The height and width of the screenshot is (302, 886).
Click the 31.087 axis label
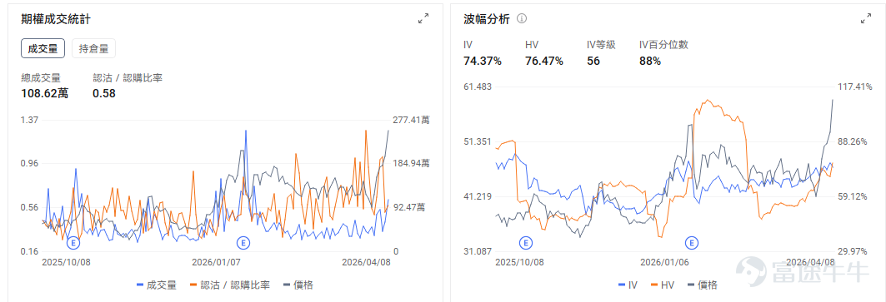tap(478, 251)
